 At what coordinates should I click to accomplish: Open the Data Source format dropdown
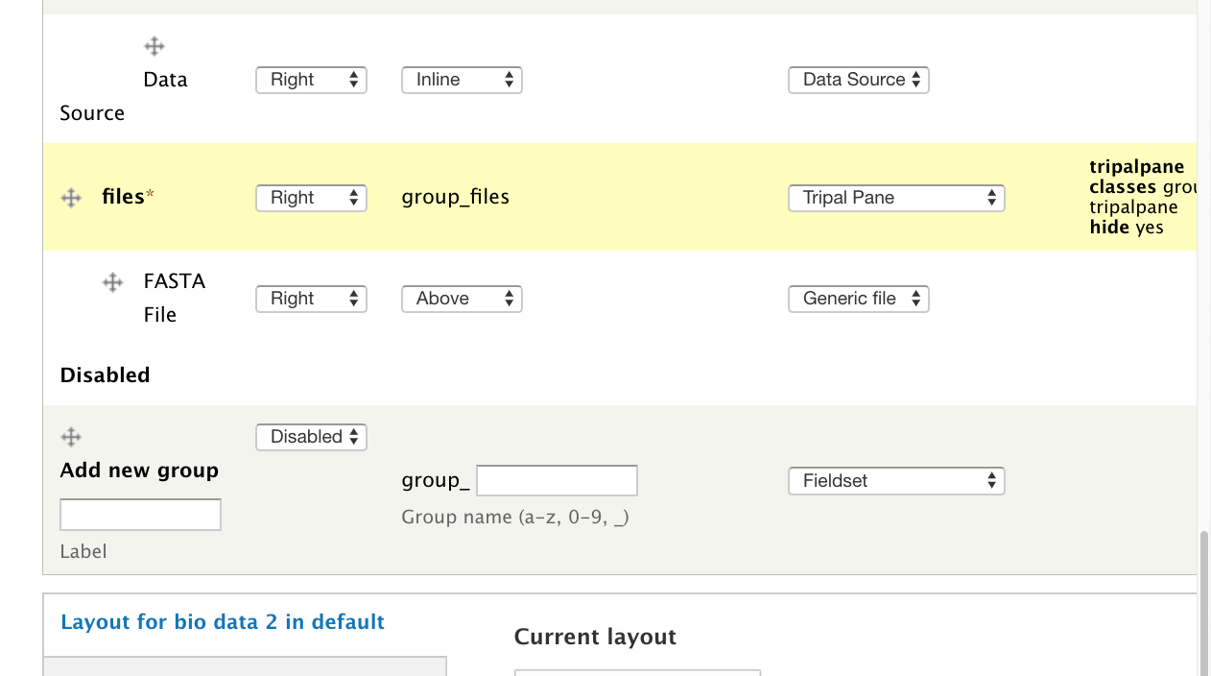click(858, 80)
